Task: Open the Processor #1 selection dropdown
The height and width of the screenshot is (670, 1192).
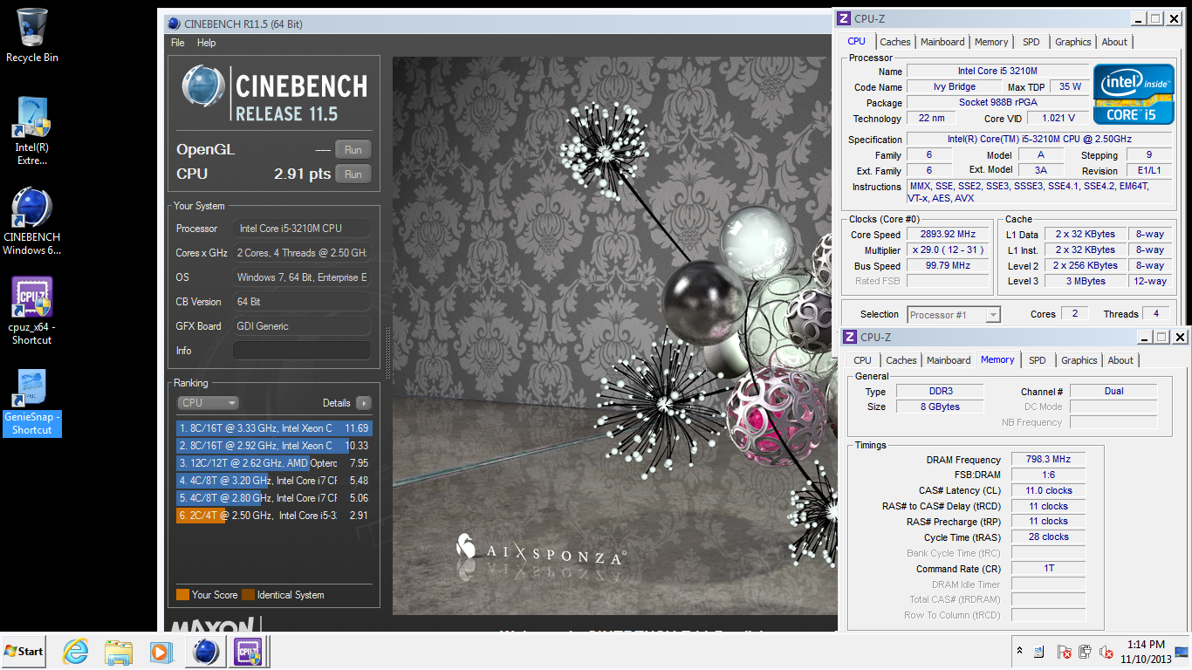Action: tap(954, 315)
